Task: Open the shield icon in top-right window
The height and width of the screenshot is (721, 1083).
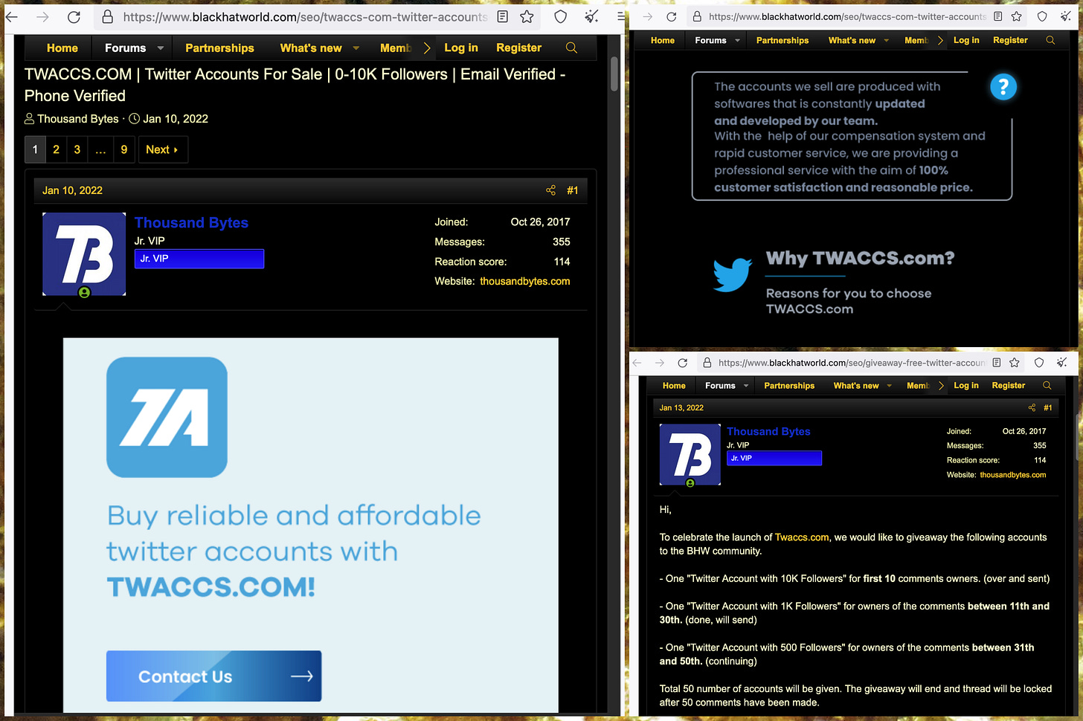Action: click(x=1042, y=16)
